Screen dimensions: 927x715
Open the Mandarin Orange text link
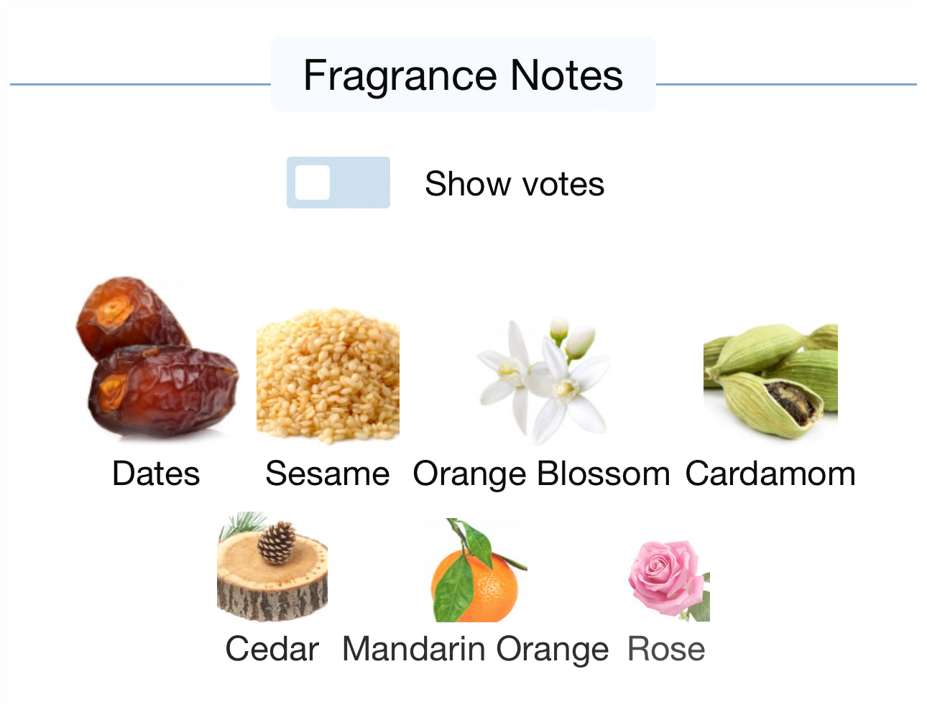[x=475, y=649]
